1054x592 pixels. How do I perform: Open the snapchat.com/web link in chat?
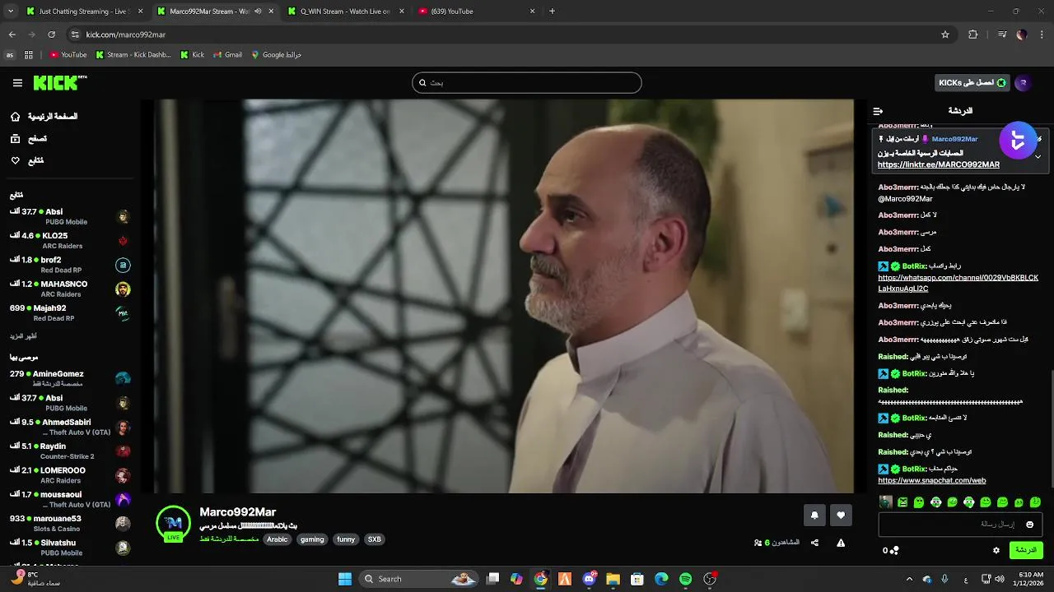[931, 480]
